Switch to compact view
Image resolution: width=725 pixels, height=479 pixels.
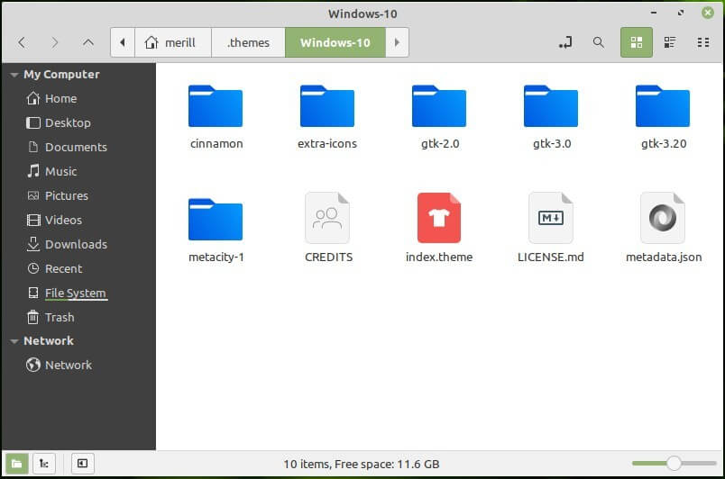(x=702, y=42)
